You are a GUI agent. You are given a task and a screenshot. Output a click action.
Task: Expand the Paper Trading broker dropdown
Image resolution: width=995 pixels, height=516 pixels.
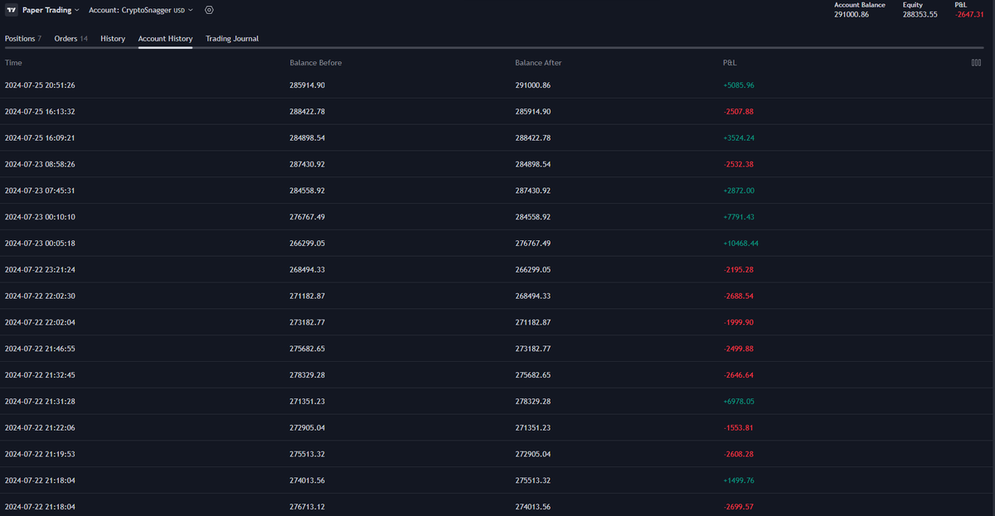pyautogui.click(x=51, y=10)
